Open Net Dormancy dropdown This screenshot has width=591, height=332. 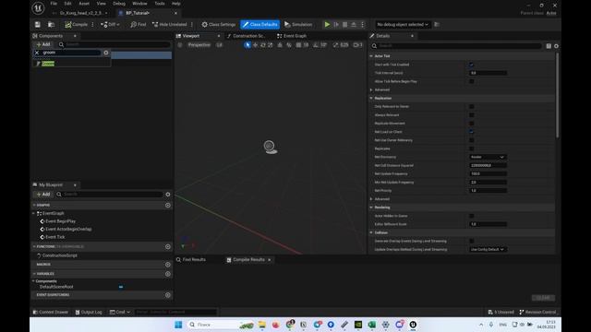(488, 157)
